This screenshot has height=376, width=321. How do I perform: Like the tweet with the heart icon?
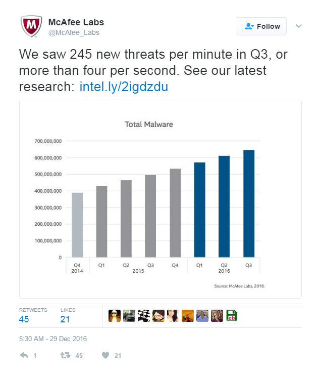click(x=105, y=355)
